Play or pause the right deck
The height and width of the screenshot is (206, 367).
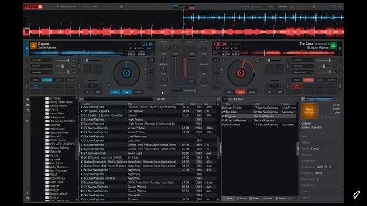coord(240,92)
